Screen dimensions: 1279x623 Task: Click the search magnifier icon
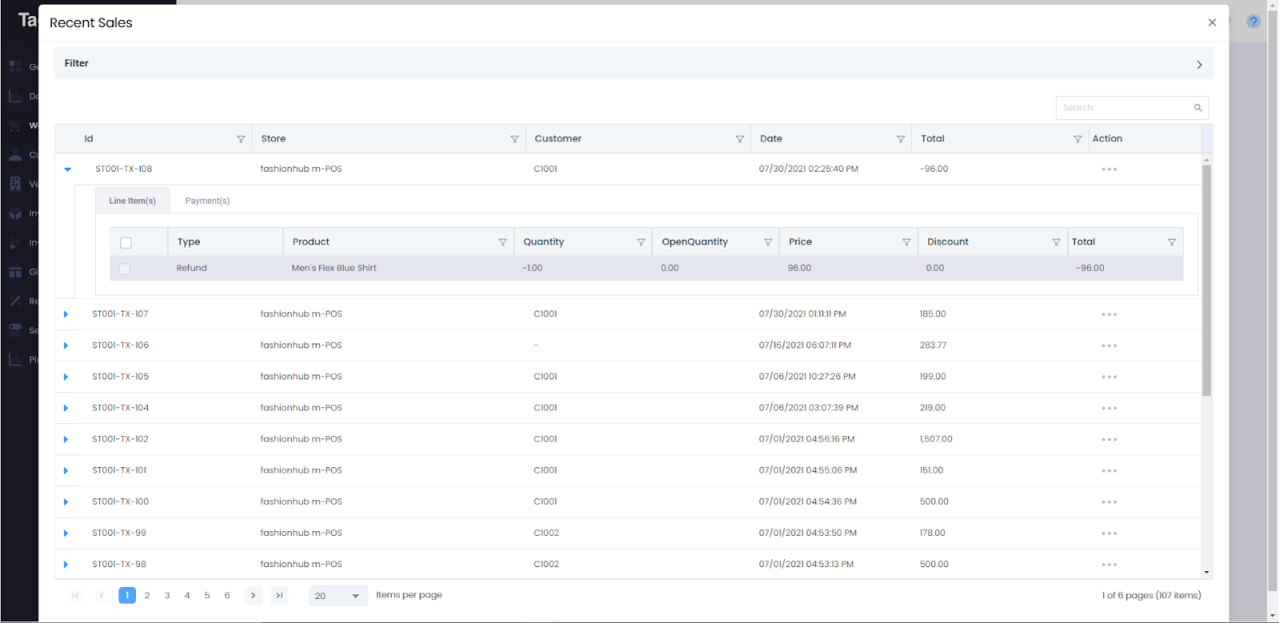[x=1197, y=108]
